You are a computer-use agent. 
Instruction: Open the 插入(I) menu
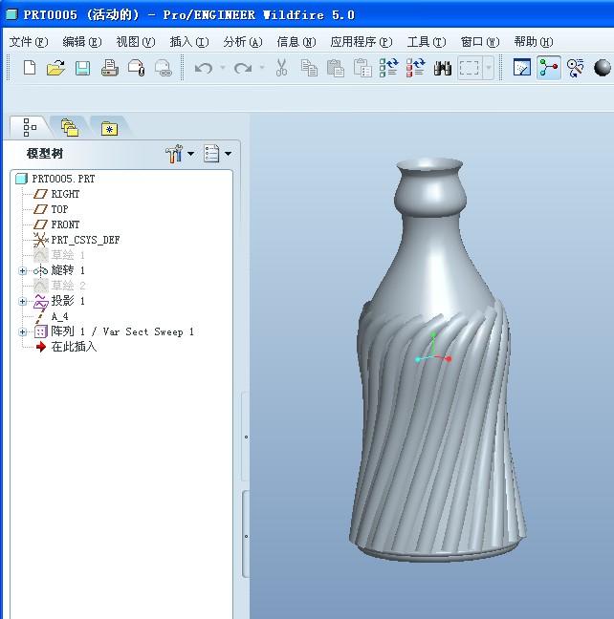coord(189,42)
